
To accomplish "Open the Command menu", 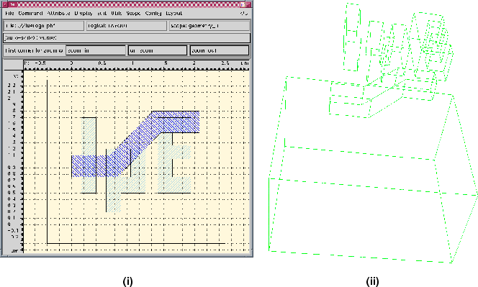I will [30, 14].
